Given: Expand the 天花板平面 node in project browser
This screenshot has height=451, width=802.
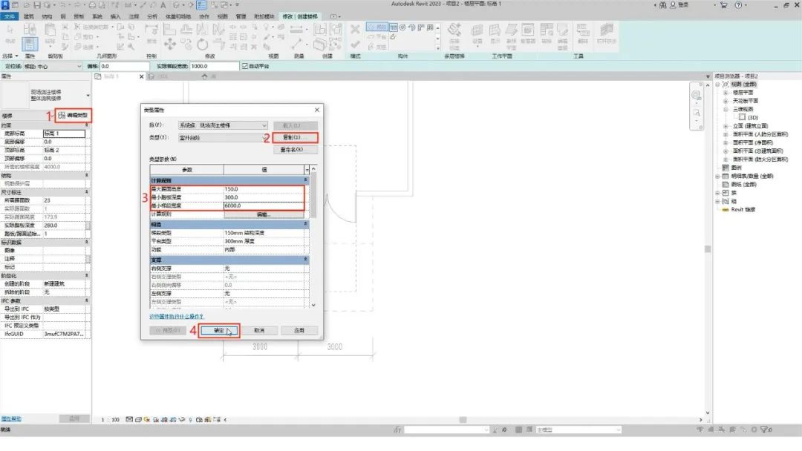Looking at the screenshot, I should (726, 101).
